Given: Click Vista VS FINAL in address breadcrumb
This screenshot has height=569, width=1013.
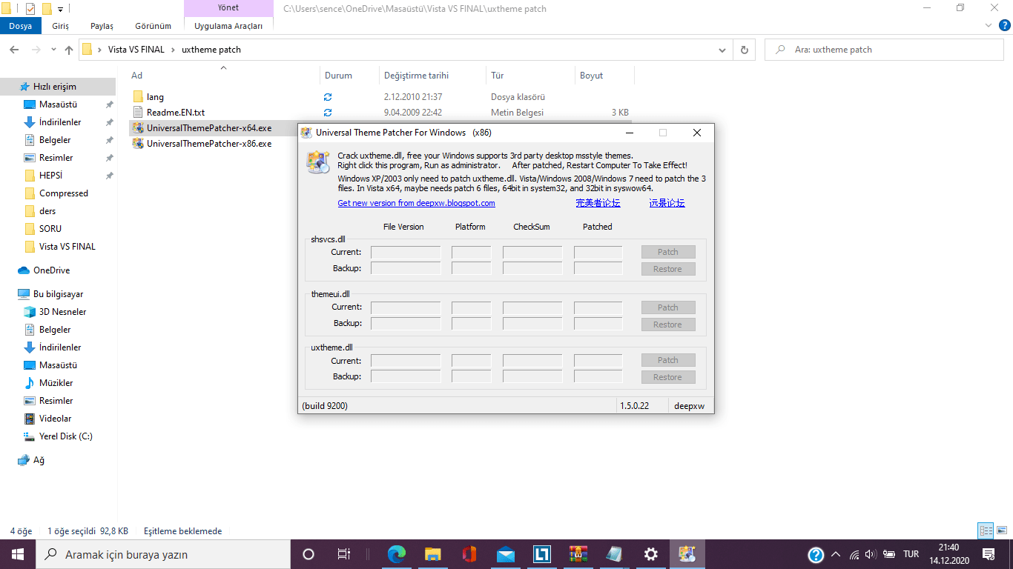Looking at the screenshot, I should [136, 50].
